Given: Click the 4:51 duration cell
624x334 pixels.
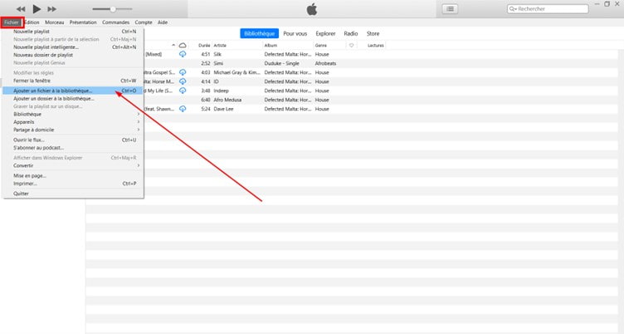Looking at the screenshot, I should 205,54.
